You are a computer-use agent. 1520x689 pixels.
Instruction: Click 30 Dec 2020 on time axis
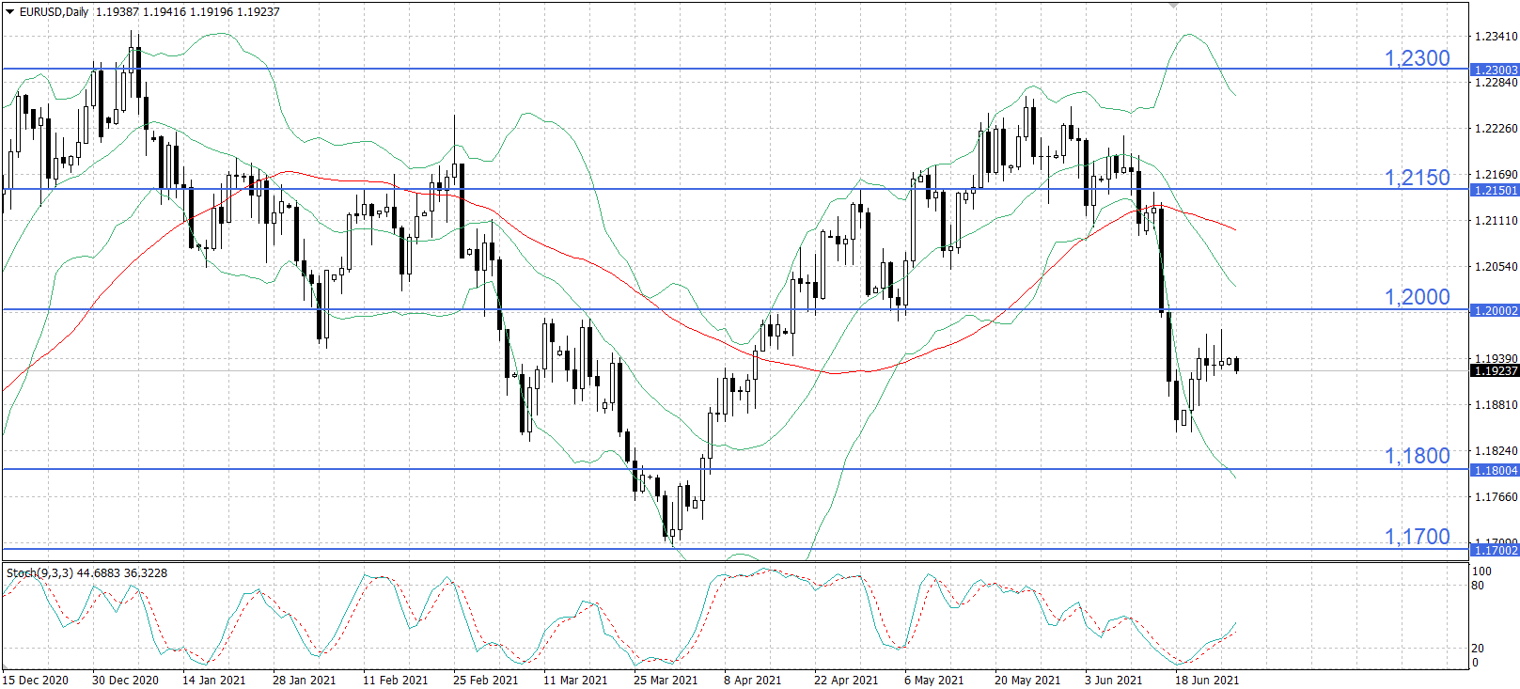pos(126,681)
